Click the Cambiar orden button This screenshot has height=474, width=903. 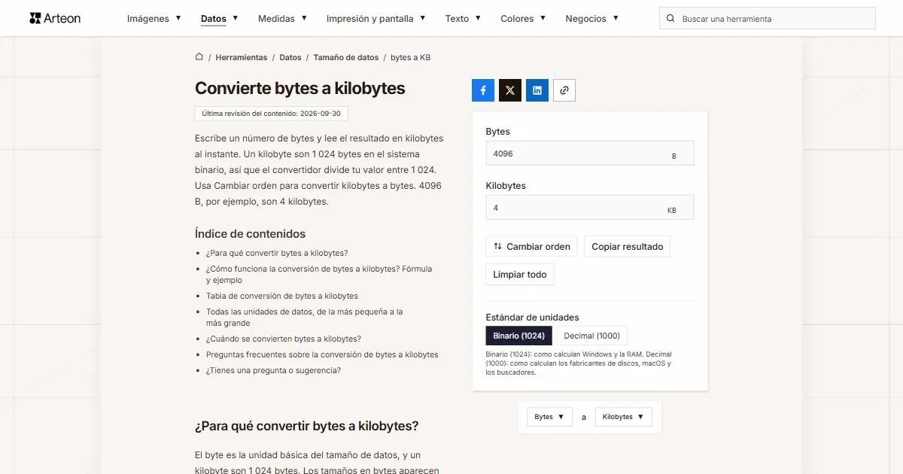(532, 247)
